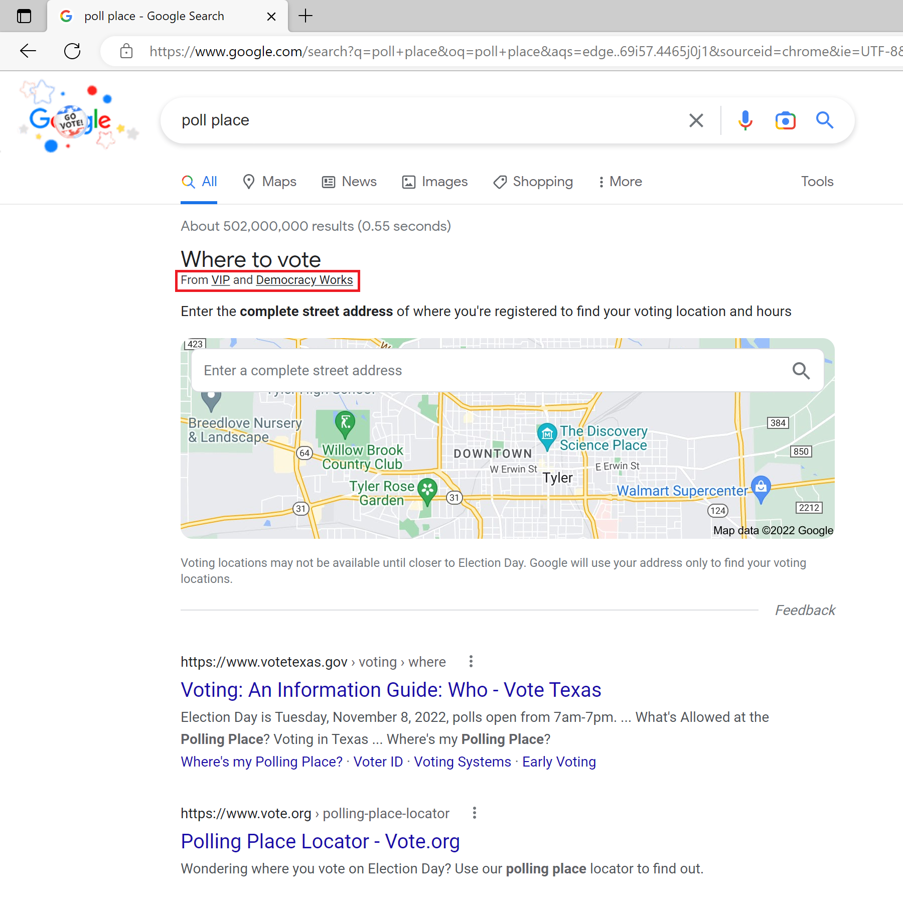
Task: Close the poll place search tab
Action: coord(271,16)
